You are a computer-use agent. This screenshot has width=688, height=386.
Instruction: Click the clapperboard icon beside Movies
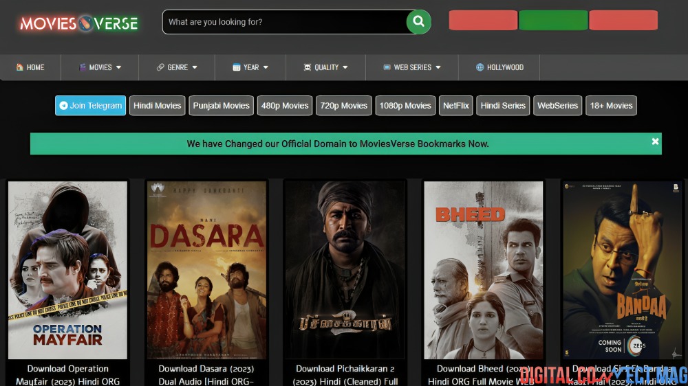[83, 67]
